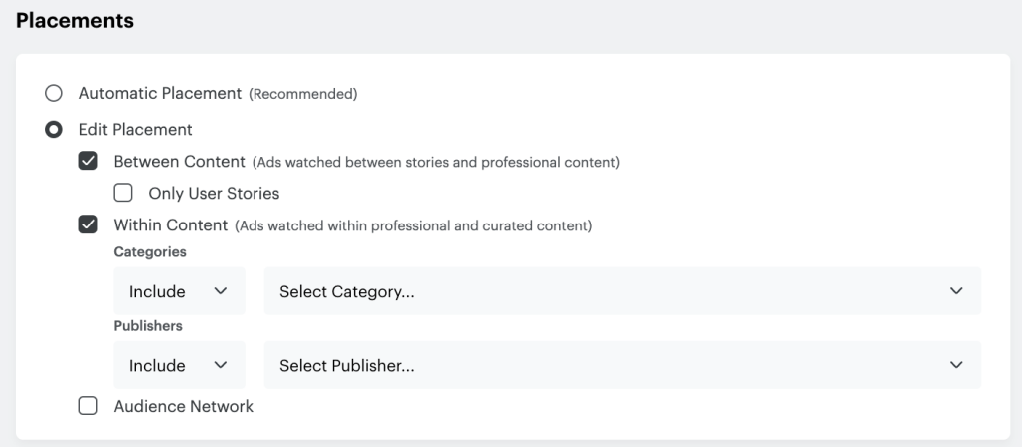Viewport: 1022px width, 447px height.
Task: Enable the Only User Stories checkbox
Action: coord(123,193)
